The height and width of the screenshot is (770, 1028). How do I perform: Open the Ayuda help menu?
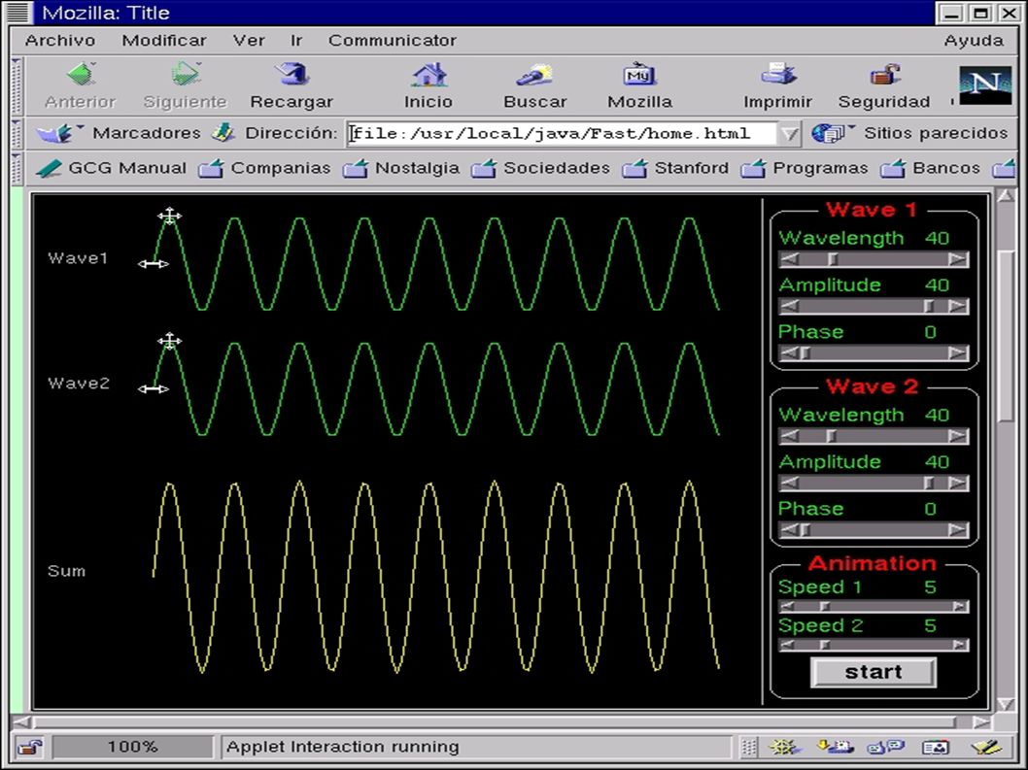(974, 41)
